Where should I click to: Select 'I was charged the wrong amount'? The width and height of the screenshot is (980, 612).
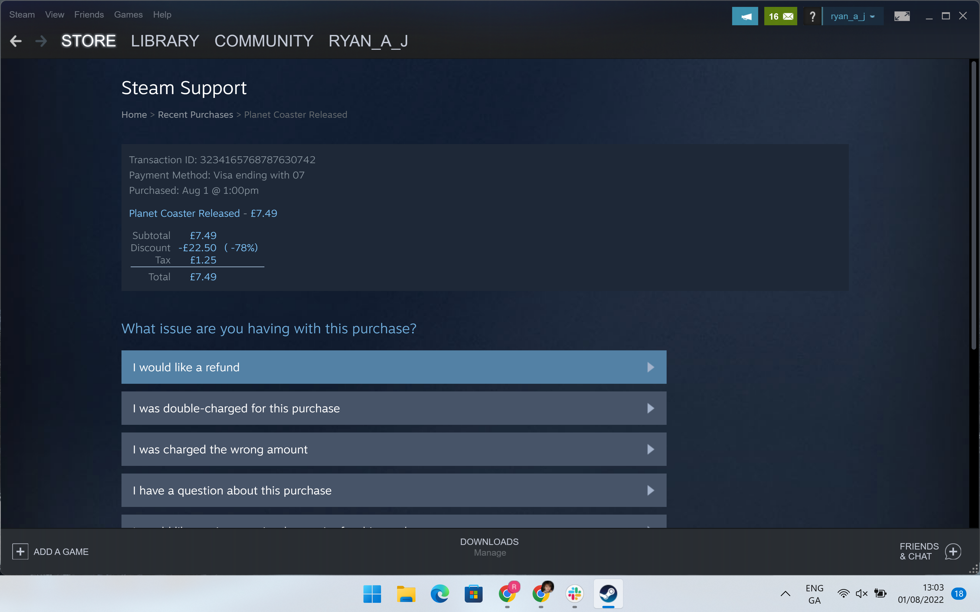[394, 449]
